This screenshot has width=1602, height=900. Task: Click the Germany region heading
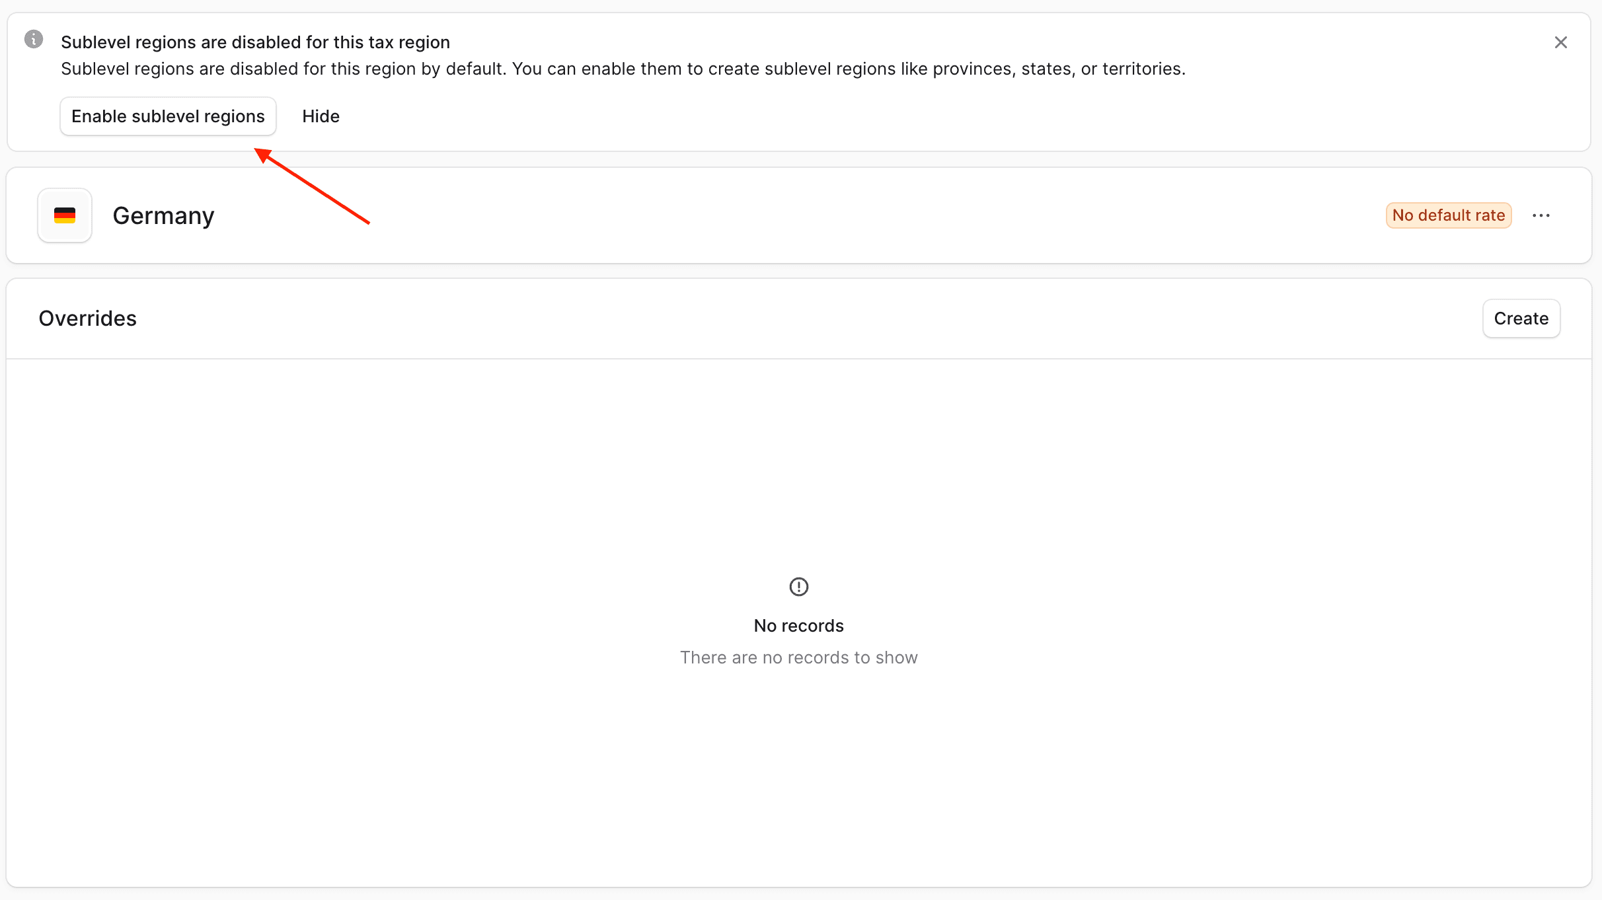point(163,215)
